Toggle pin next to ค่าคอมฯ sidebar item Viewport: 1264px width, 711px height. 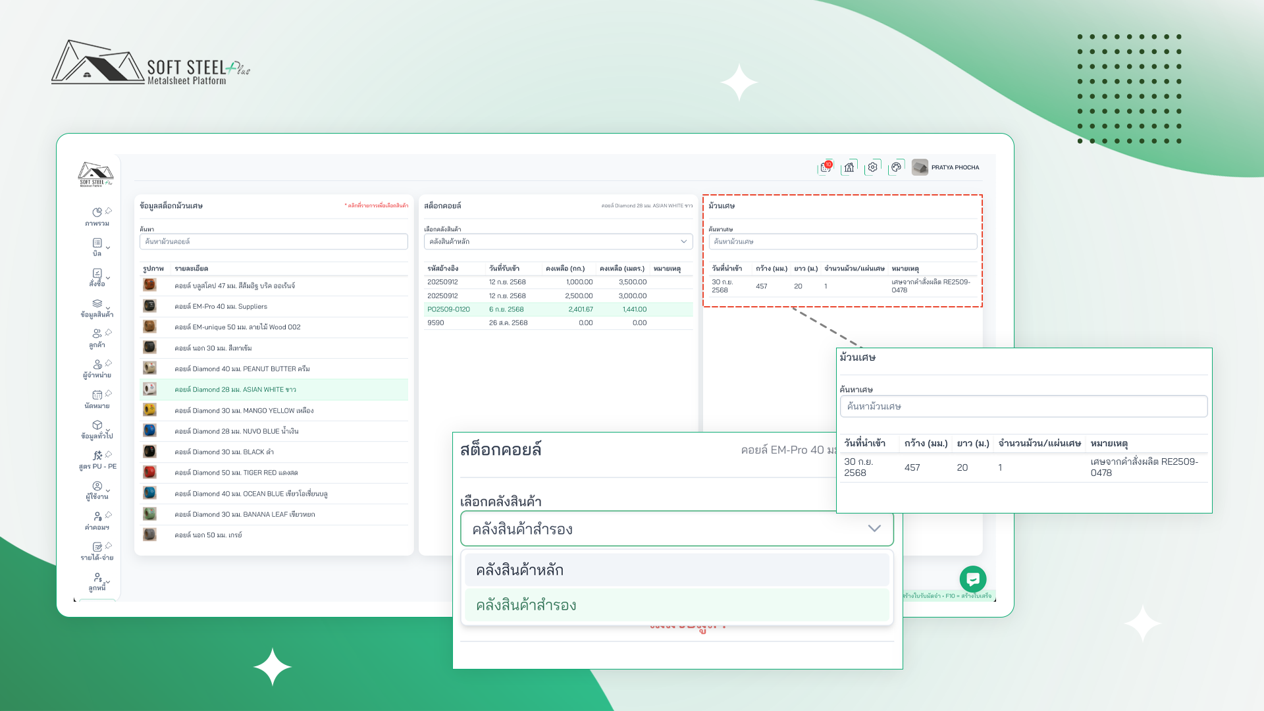109,515
